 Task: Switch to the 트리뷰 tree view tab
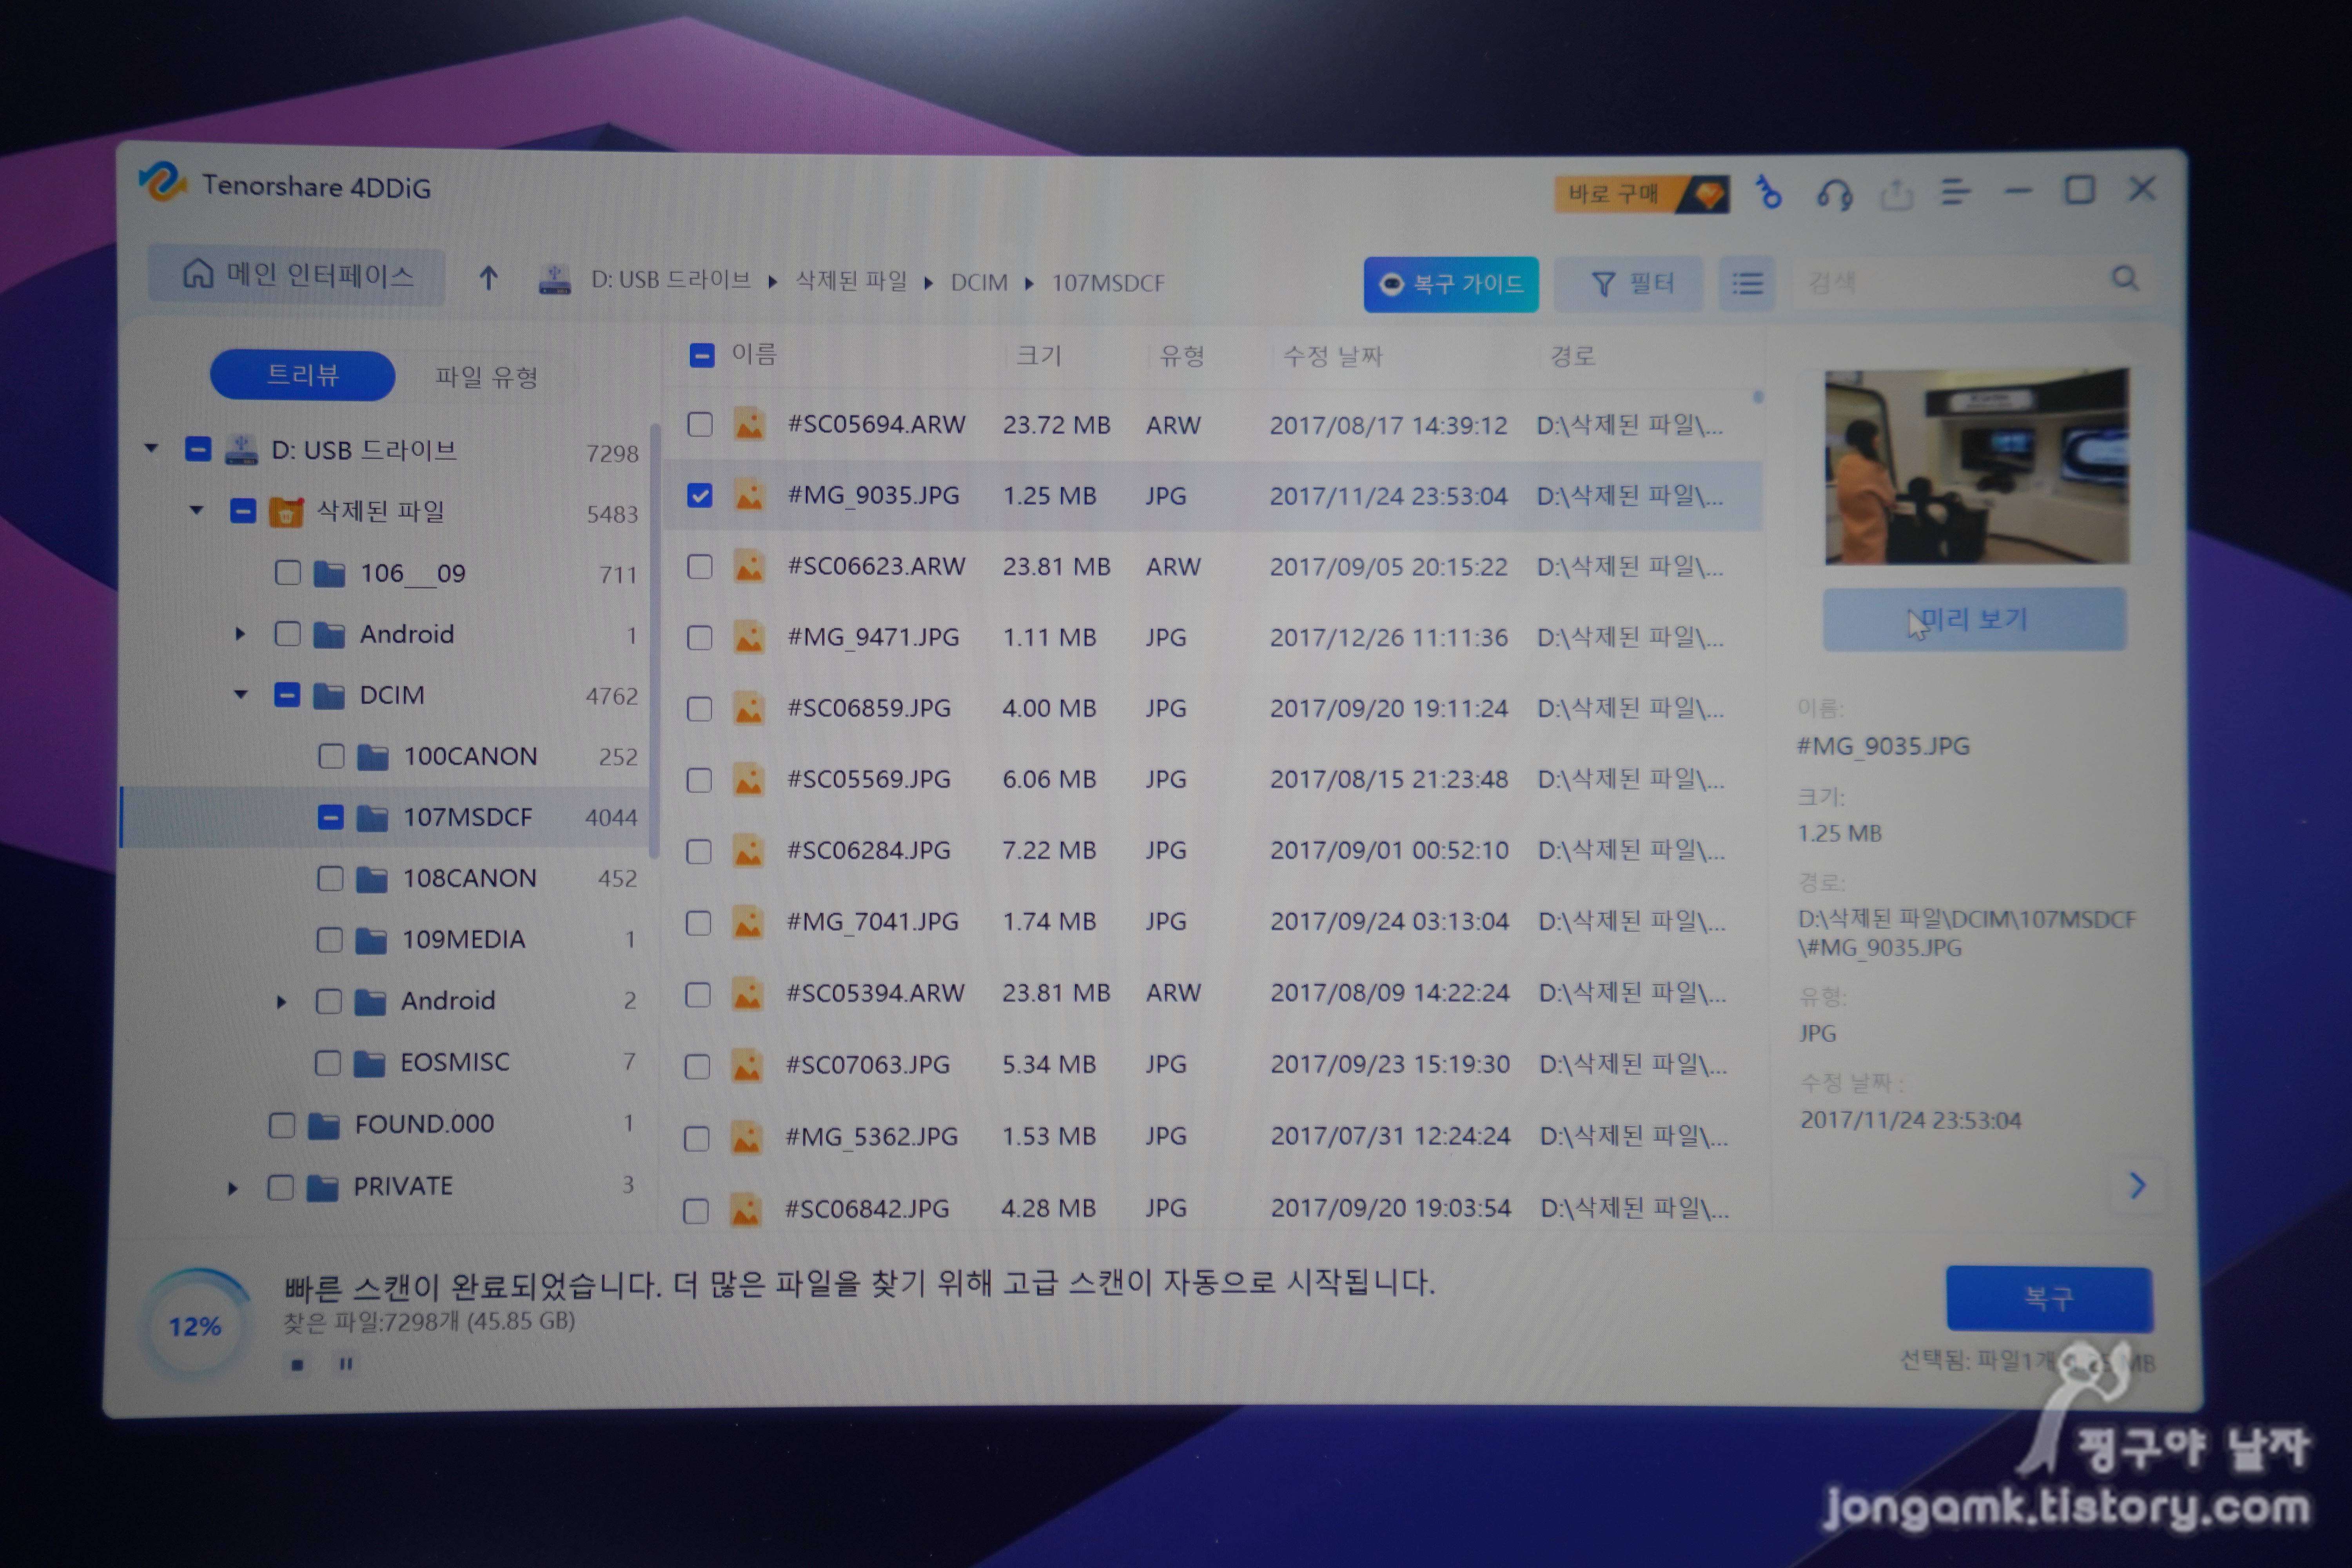[x=303, y=375]
